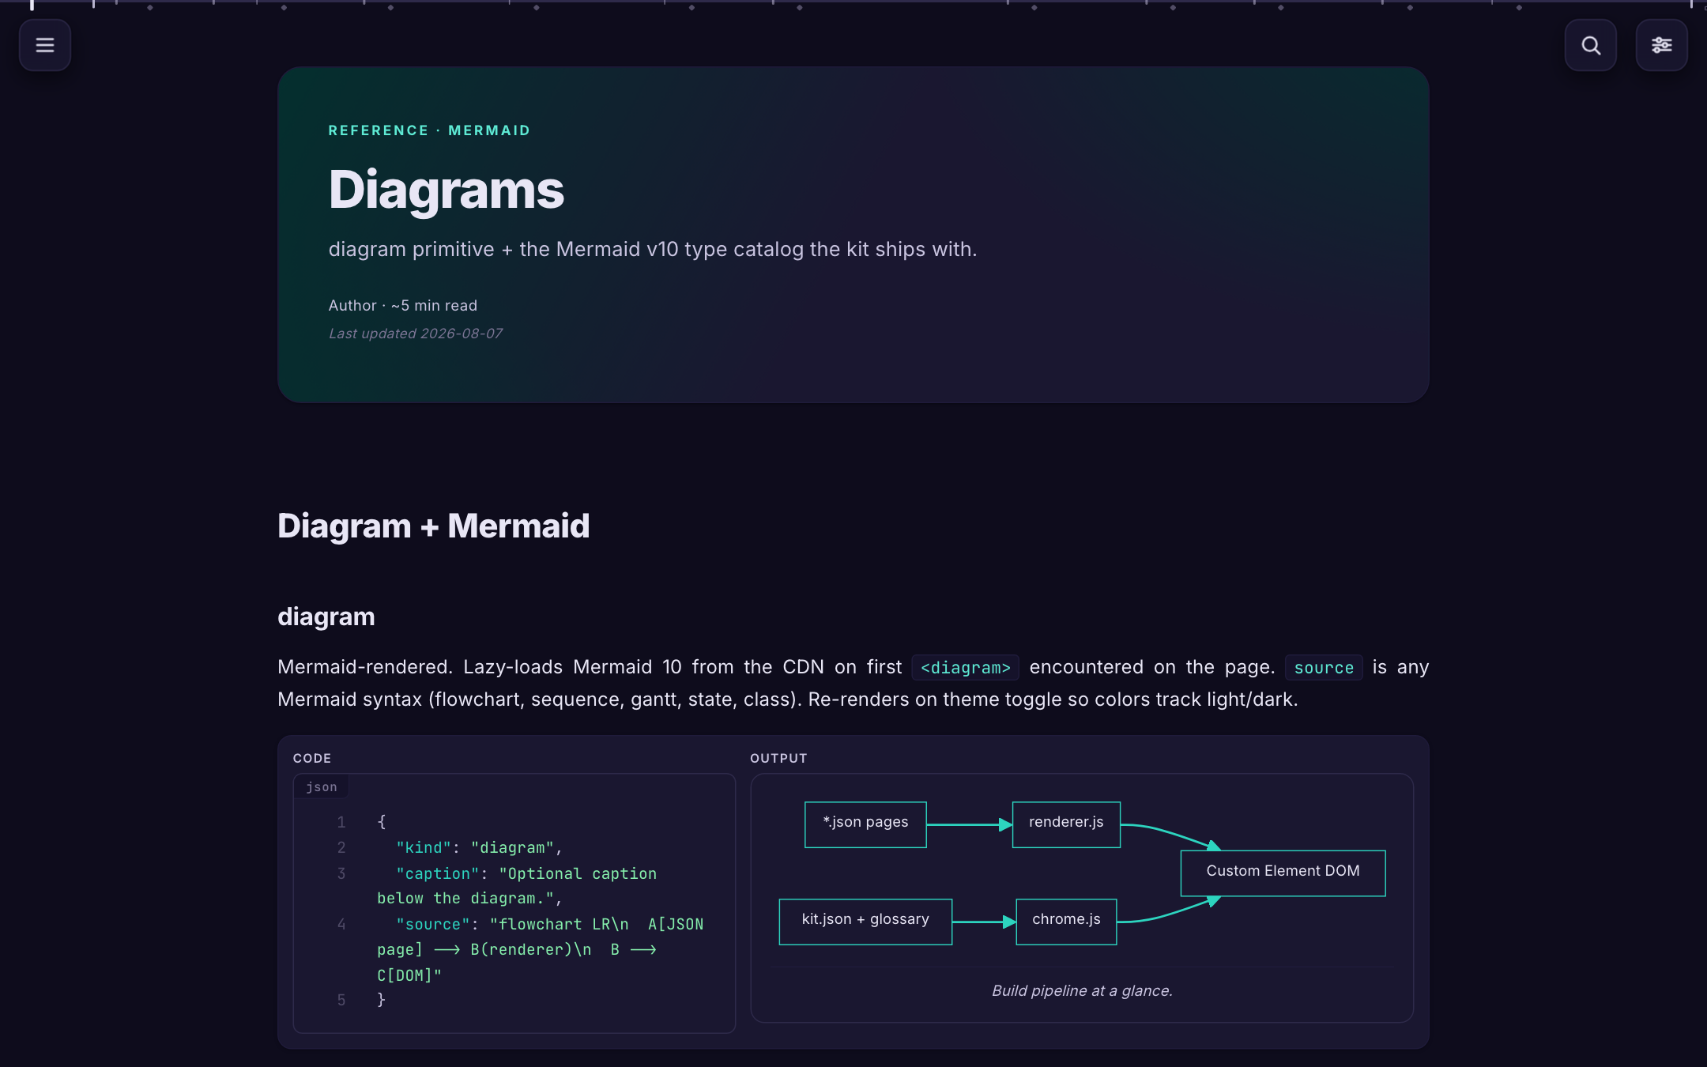Click the "diagram" subsection heading
Viewport: 1707px width, 1067px height.
326,616
